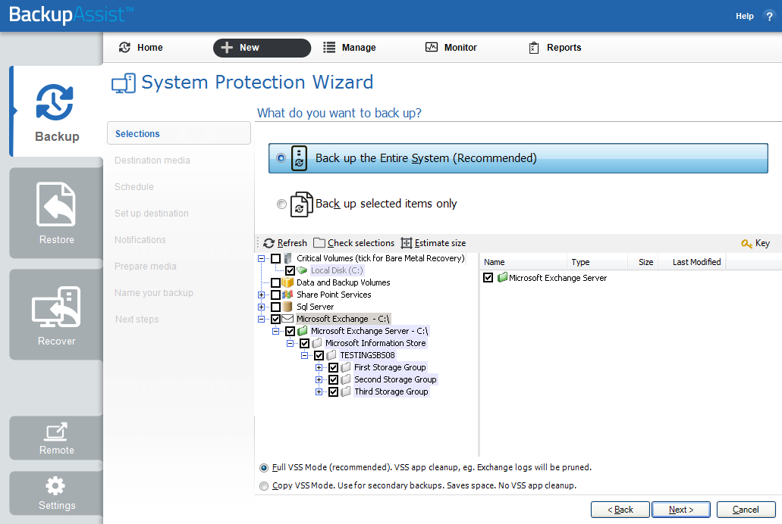Untick the Local Disk (C:) checkbox
This screenshot has width=782, height=524.
pos(290,270)
